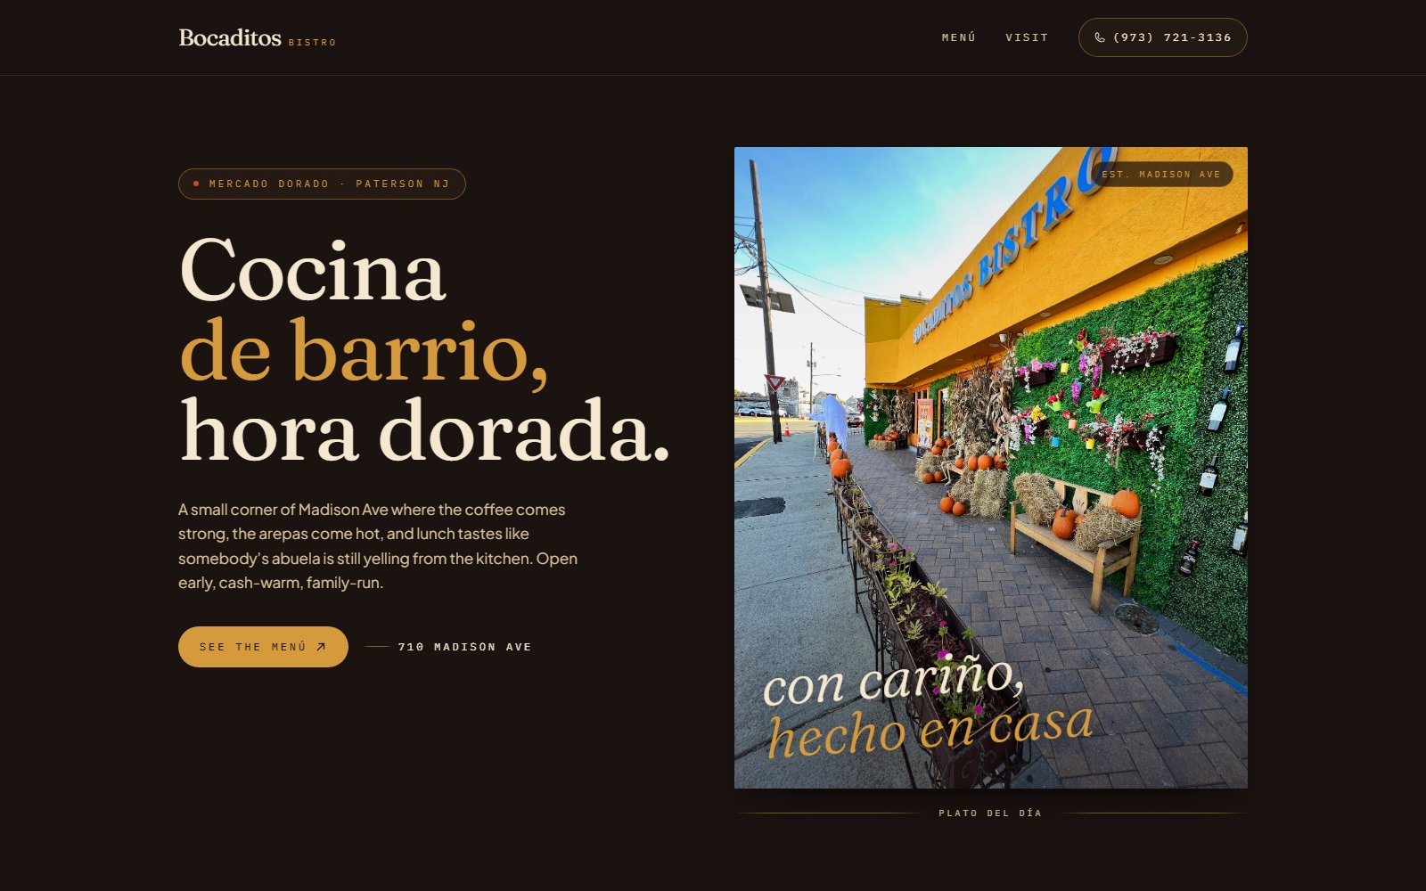Click the 'Cocina' headline word
1426x891 pixels.
point(312,270)
